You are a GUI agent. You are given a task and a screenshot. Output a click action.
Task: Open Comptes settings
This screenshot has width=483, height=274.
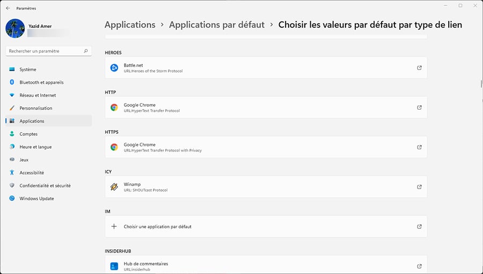(49, 134)
